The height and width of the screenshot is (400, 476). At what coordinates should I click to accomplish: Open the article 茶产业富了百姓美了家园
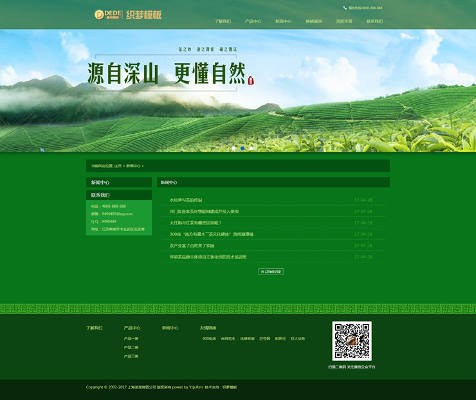(x=192, y=246)
